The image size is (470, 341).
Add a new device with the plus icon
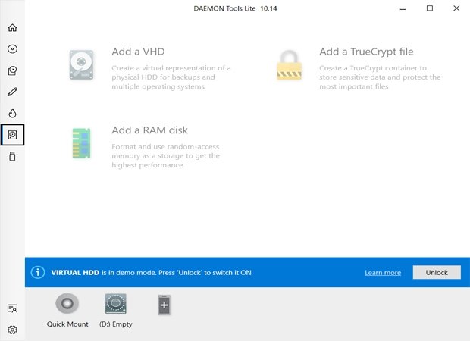[x=164, y=305]
